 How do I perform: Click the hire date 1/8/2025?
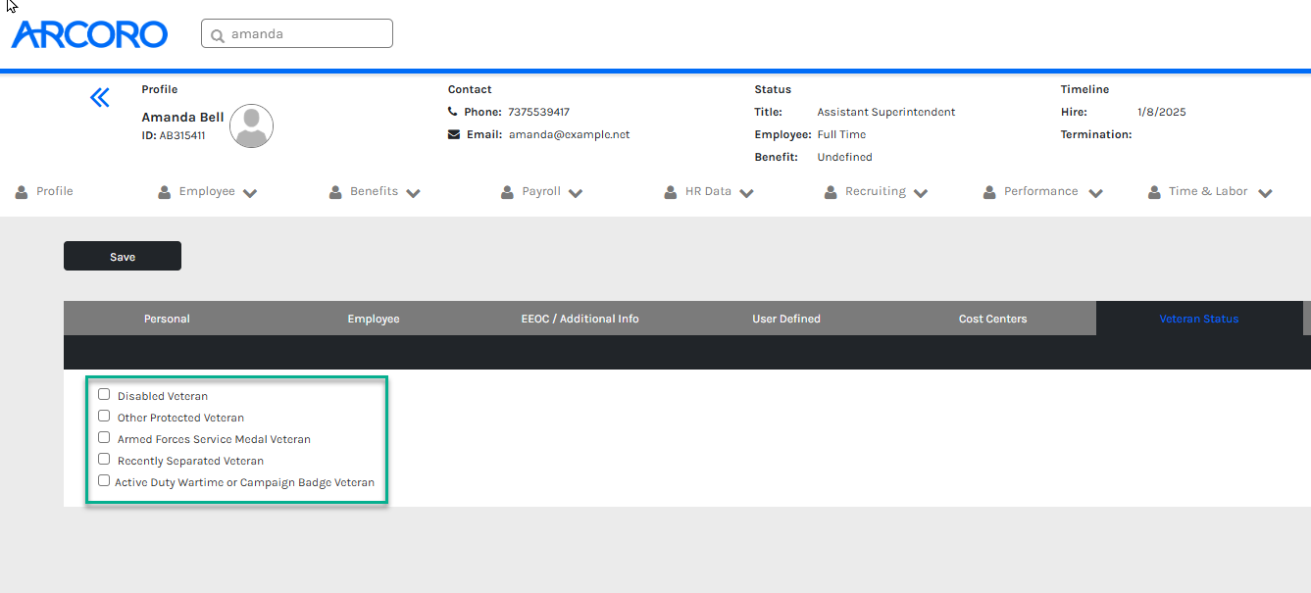point(1162,112)
